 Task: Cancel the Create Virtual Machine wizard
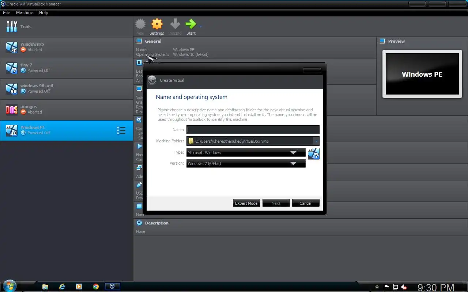[x=306, y=203]
